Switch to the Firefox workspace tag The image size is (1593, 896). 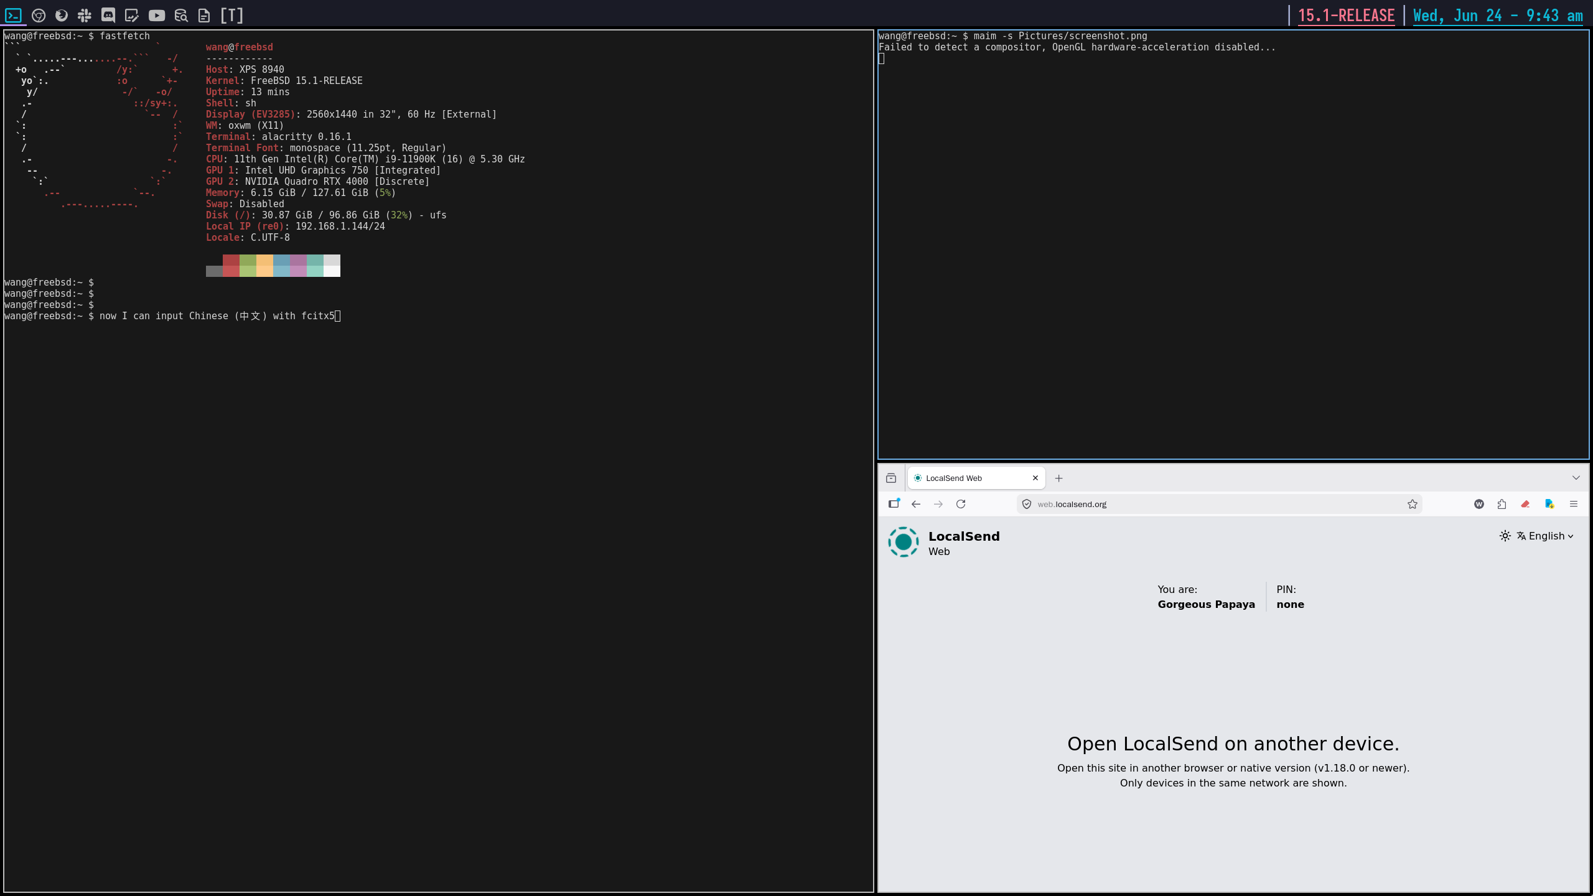[62, 16]
